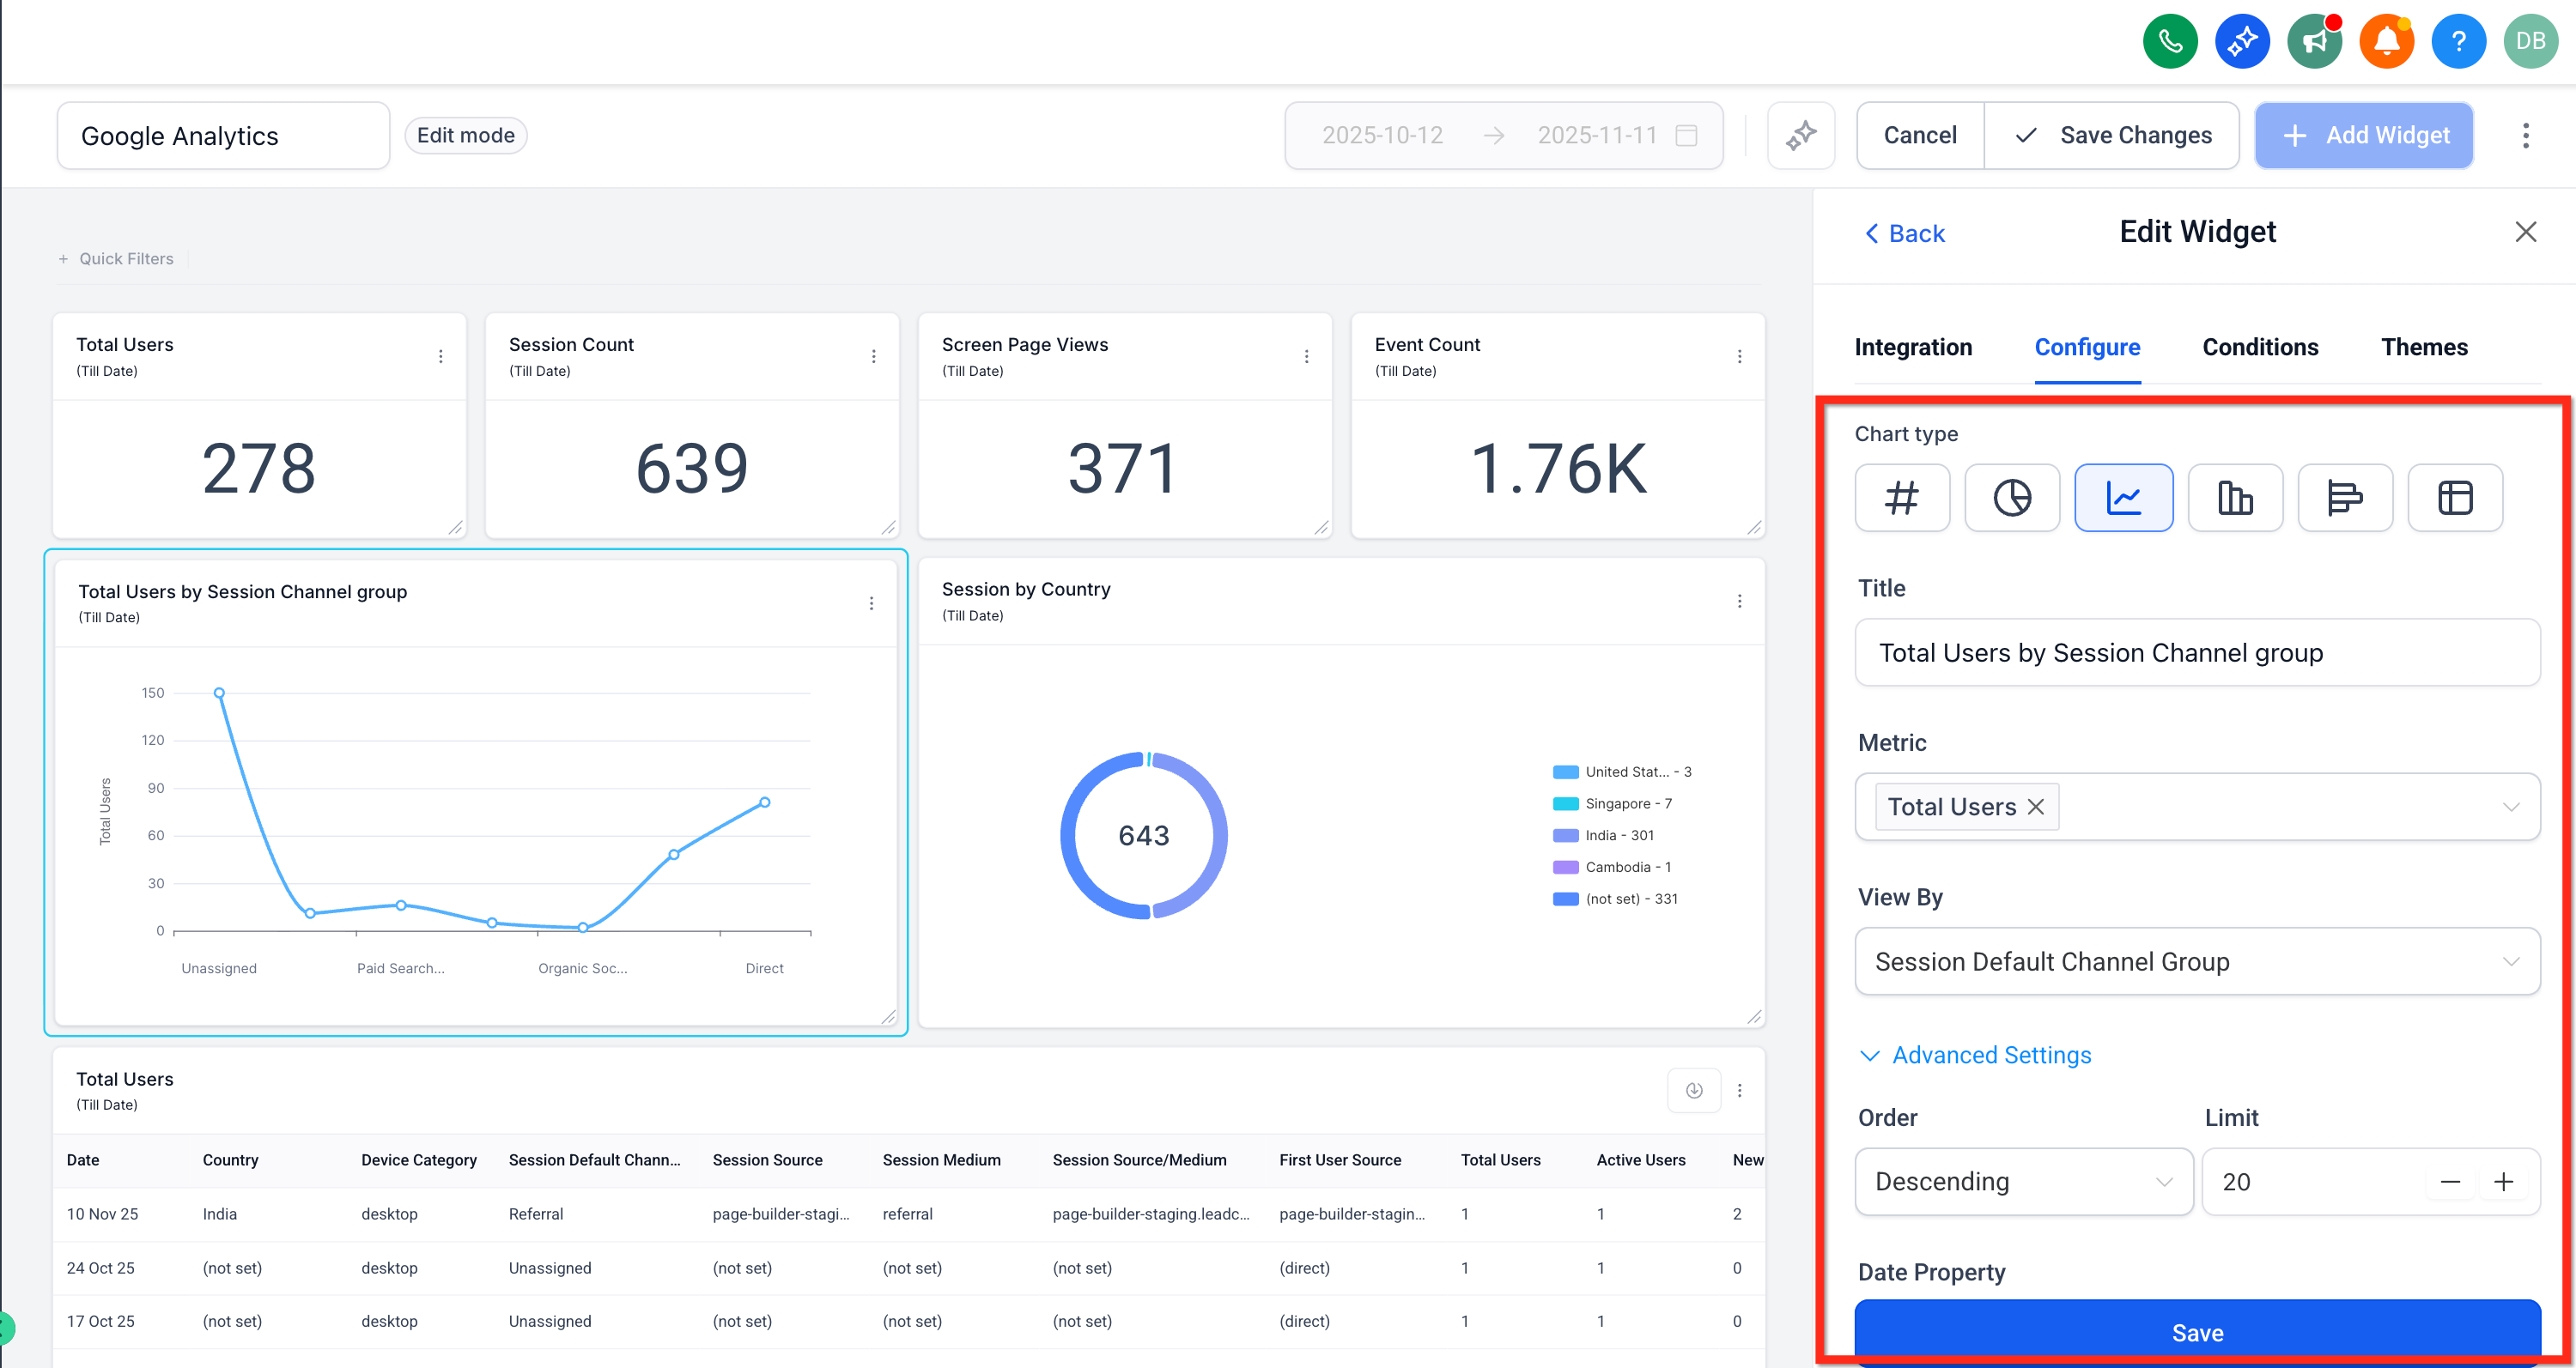Select the table chart type icon
This screenshot has height=1368, width=2576.
coord(2454,498)
